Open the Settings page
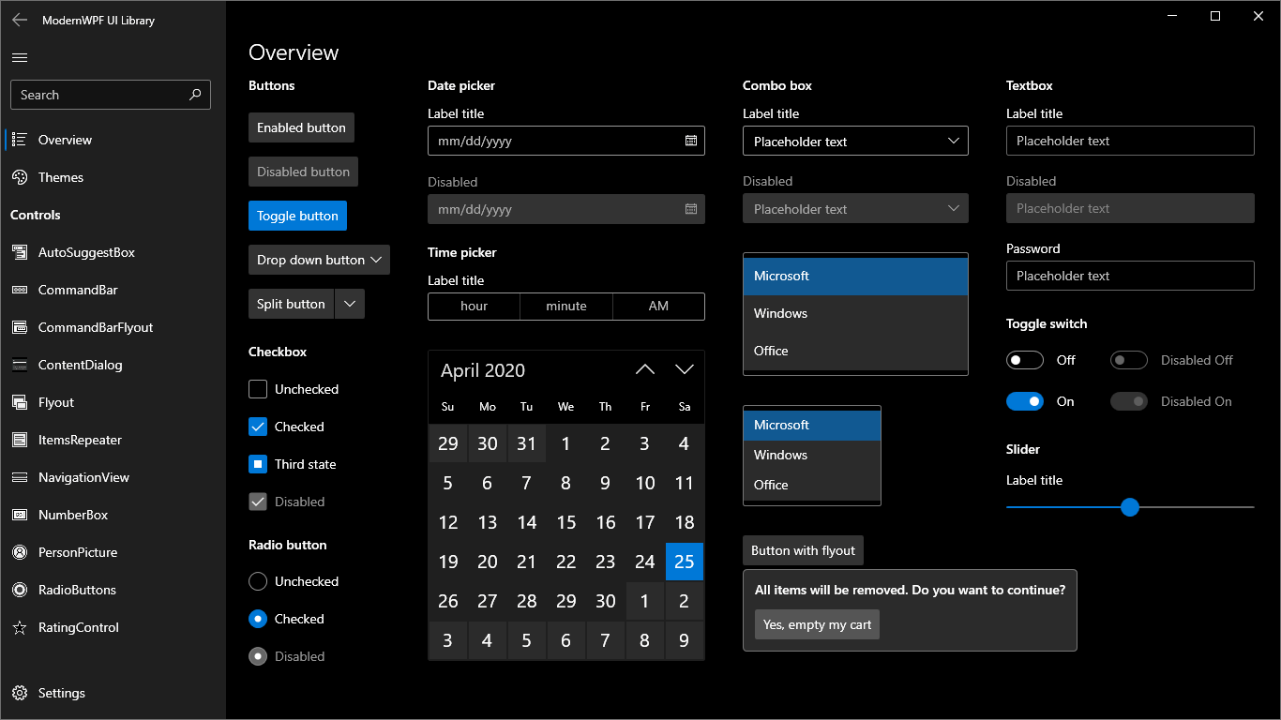This screenshot has width=1281, height=720. coord(61,693)
